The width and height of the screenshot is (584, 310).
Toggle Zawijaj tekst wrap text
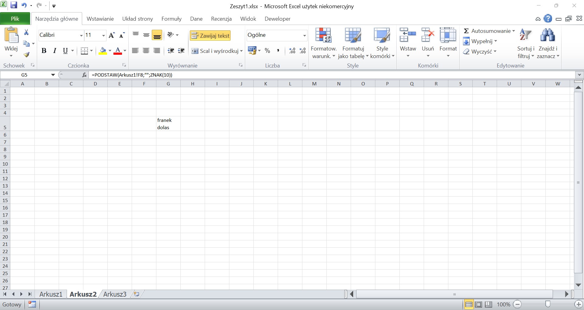point(210,36)
